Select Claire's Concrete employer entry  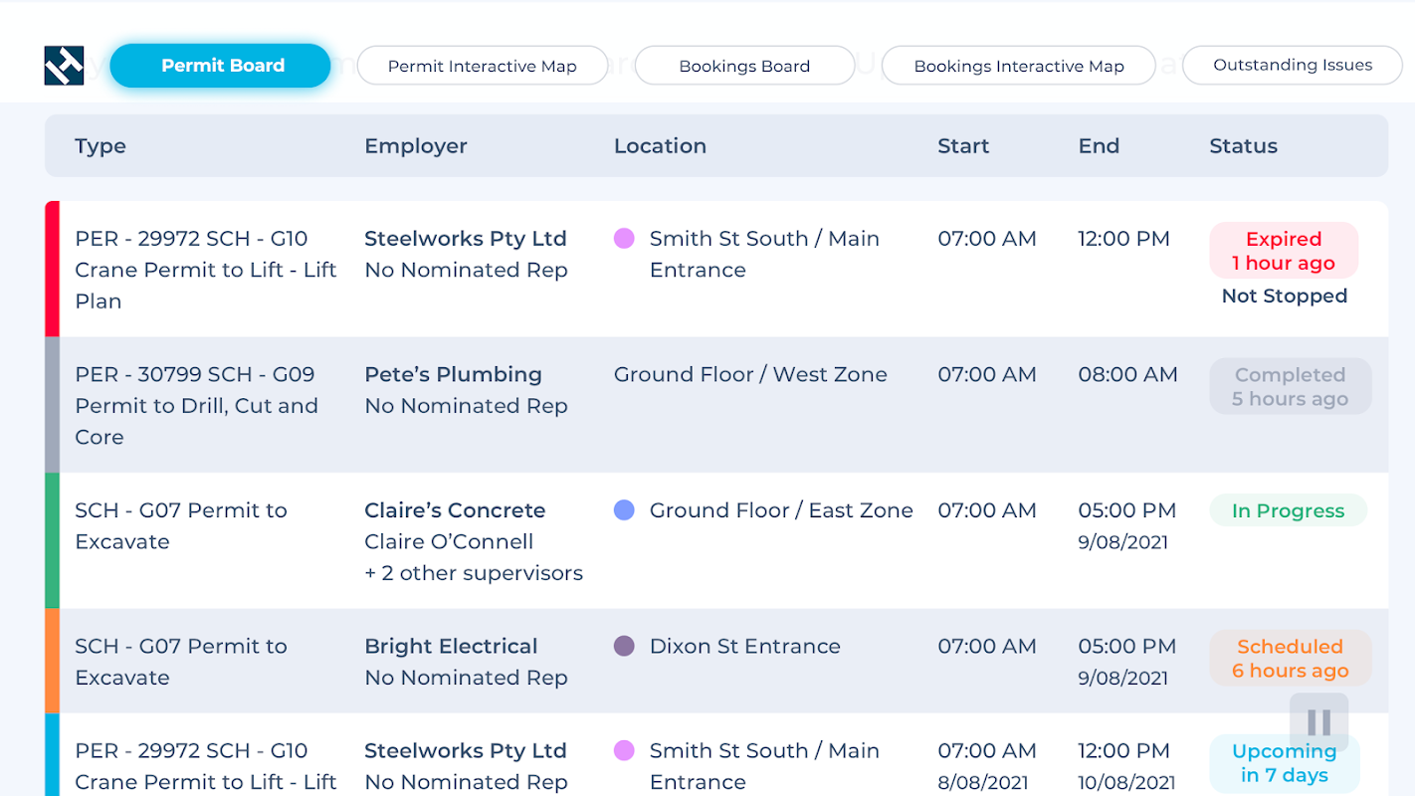point(455,510)
